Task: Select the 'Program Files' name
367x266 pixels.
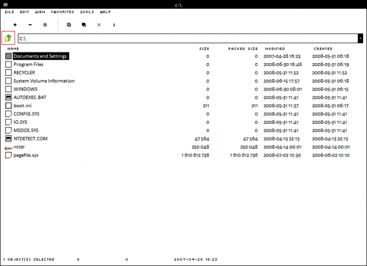Action: click(28, 64)
